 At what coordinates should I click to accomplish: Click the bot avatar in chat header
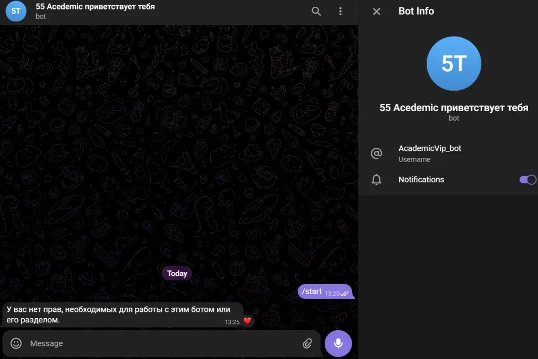click(x=16, y=11)
